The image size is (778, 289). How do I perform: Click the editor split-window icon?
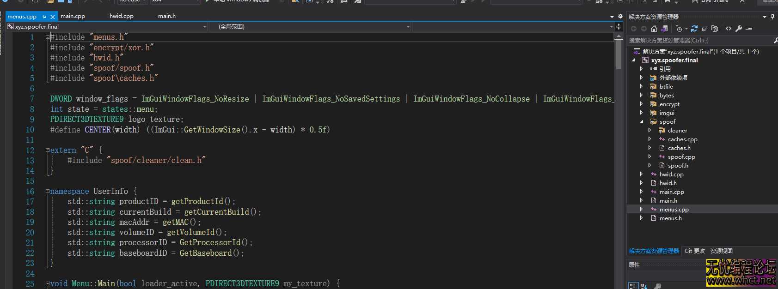pos(619,27)
